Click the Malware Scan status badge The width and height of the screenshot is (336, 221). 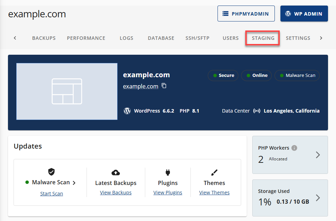tap(297, 75)
